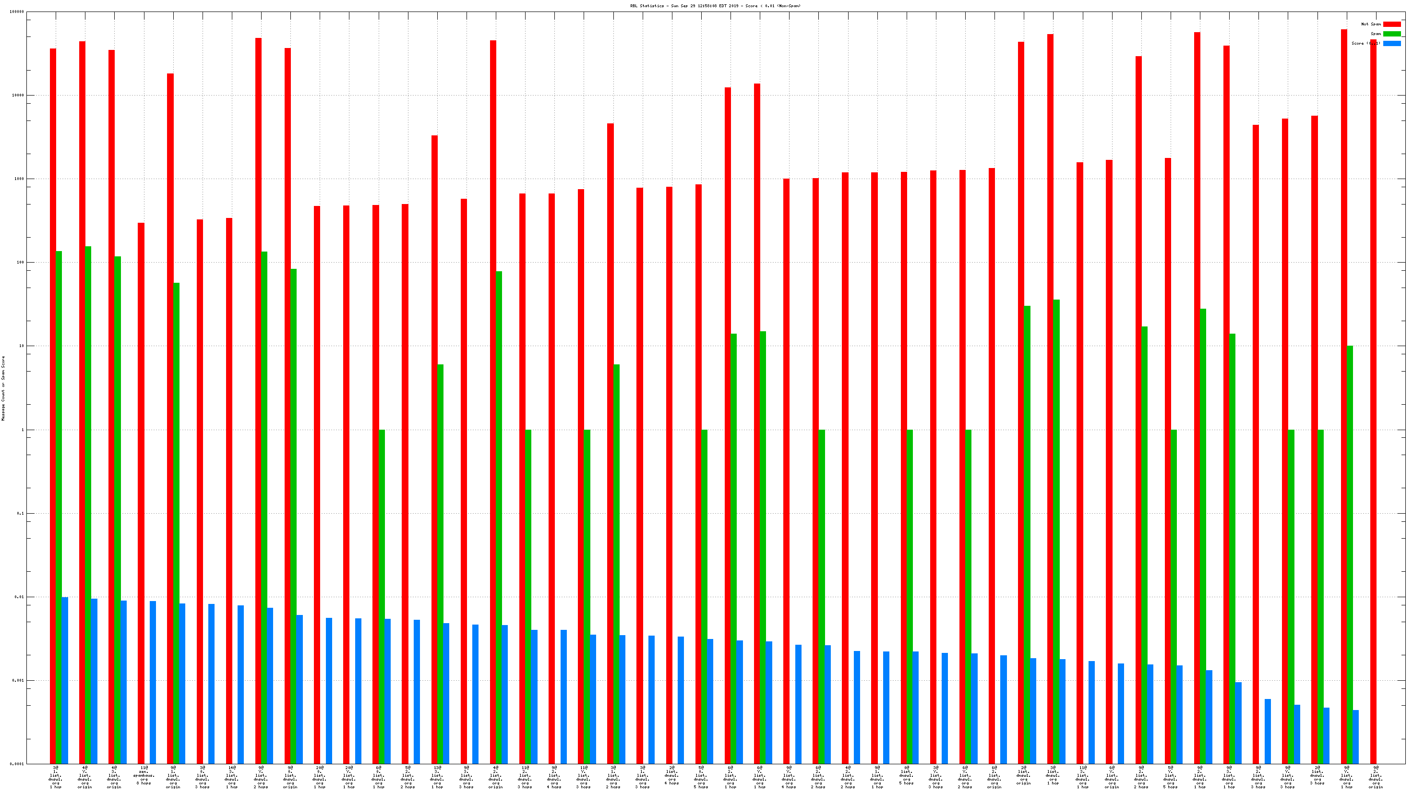Click the green Spam legend swatch
The width and height of the screenshot is (1413, 795).
1391,34
